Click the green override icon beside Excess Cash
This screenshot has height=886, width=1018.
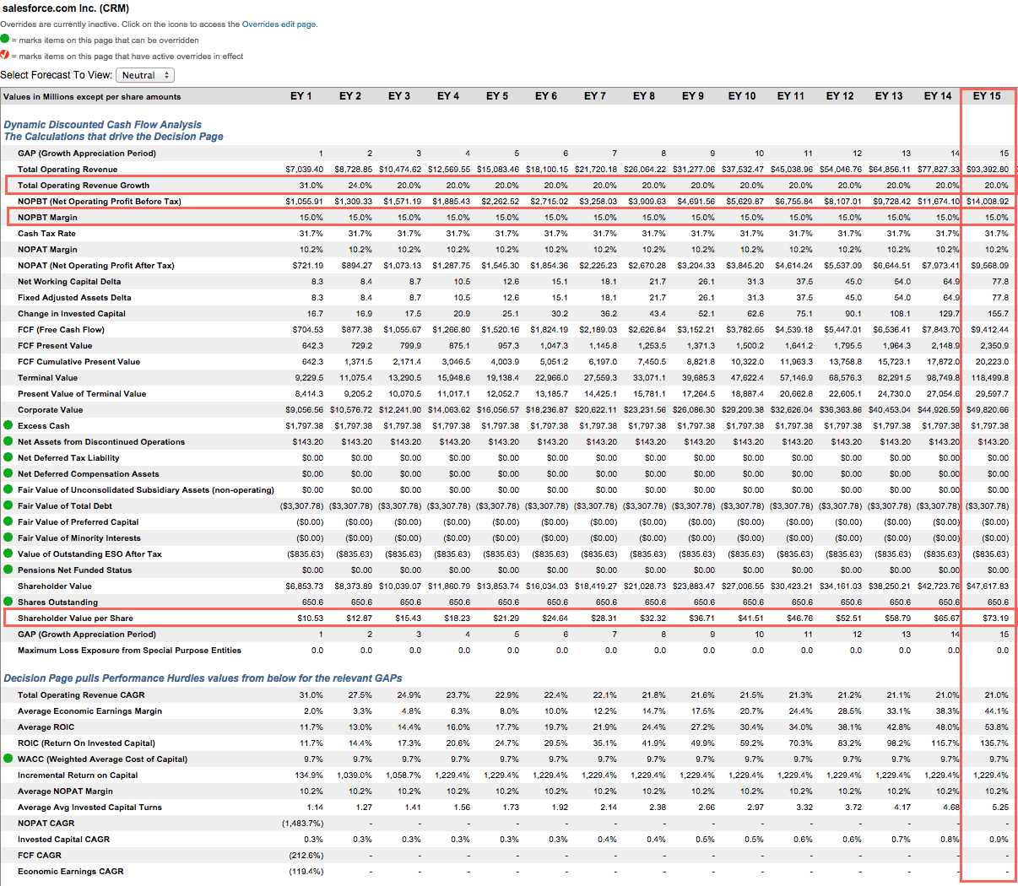pyautogui.click(x=8, y=425)
